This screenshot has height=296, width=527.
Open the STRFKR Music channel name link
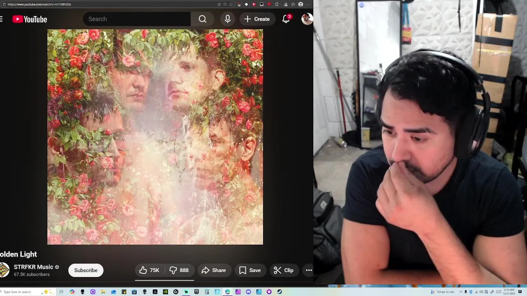[x=33, y=267]
